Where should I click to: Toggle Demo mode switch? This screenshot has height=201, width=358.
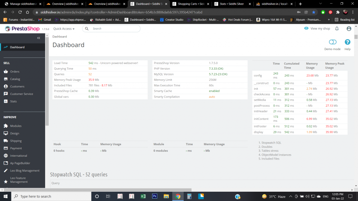pyautogui.click(x=333, y=42)
